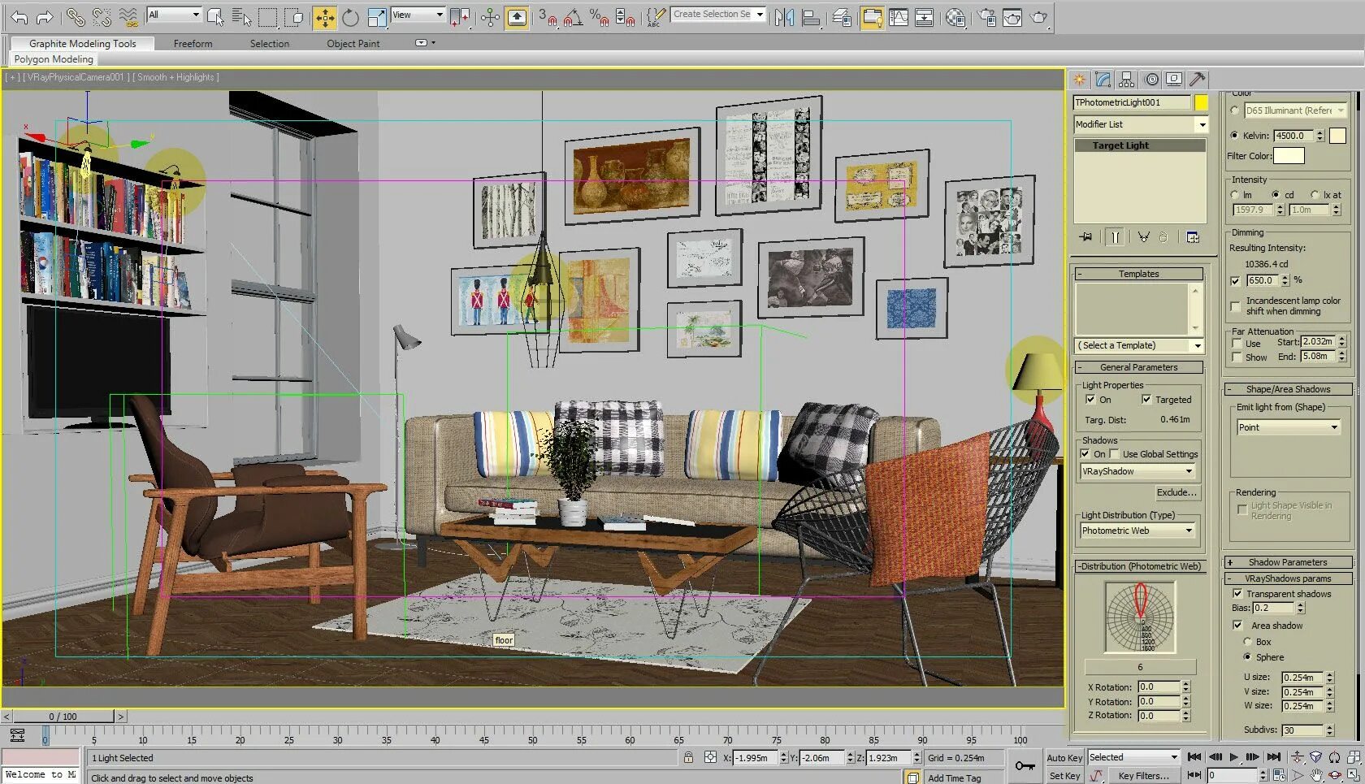Open the Mirror tool
The width and height of the screenshot is (1365, 784).
(783, 17)
